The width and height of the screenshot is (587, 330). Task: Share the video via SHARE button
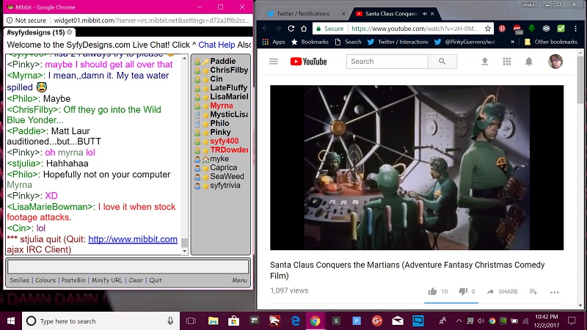pos(502,291)
